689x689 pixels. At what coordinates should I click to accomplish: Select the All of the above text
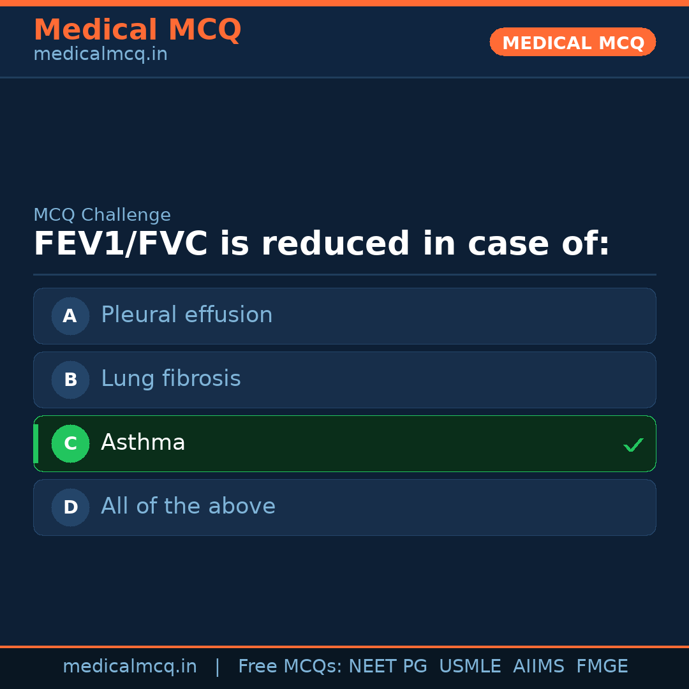(x=188, y=507)
